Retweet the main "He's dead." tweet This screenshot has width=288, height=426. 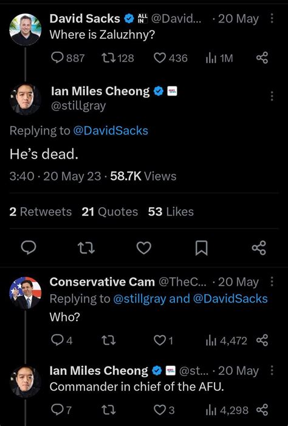pos(86,248)
